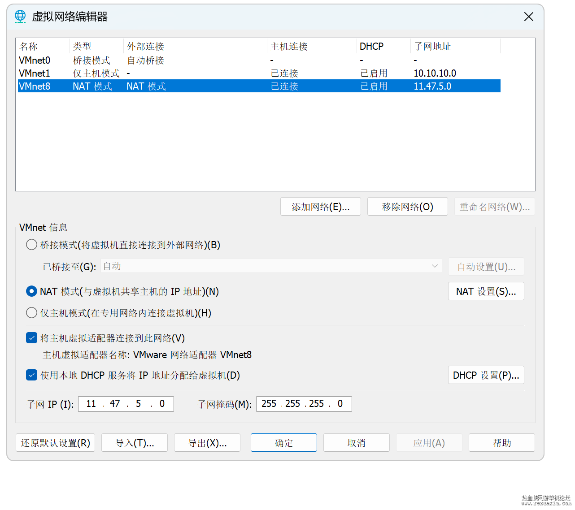Viewport: 575px width, 510px height.
Task: Click the 外部连接 column header
Action: pyautogui.click(x=196, y=46)
